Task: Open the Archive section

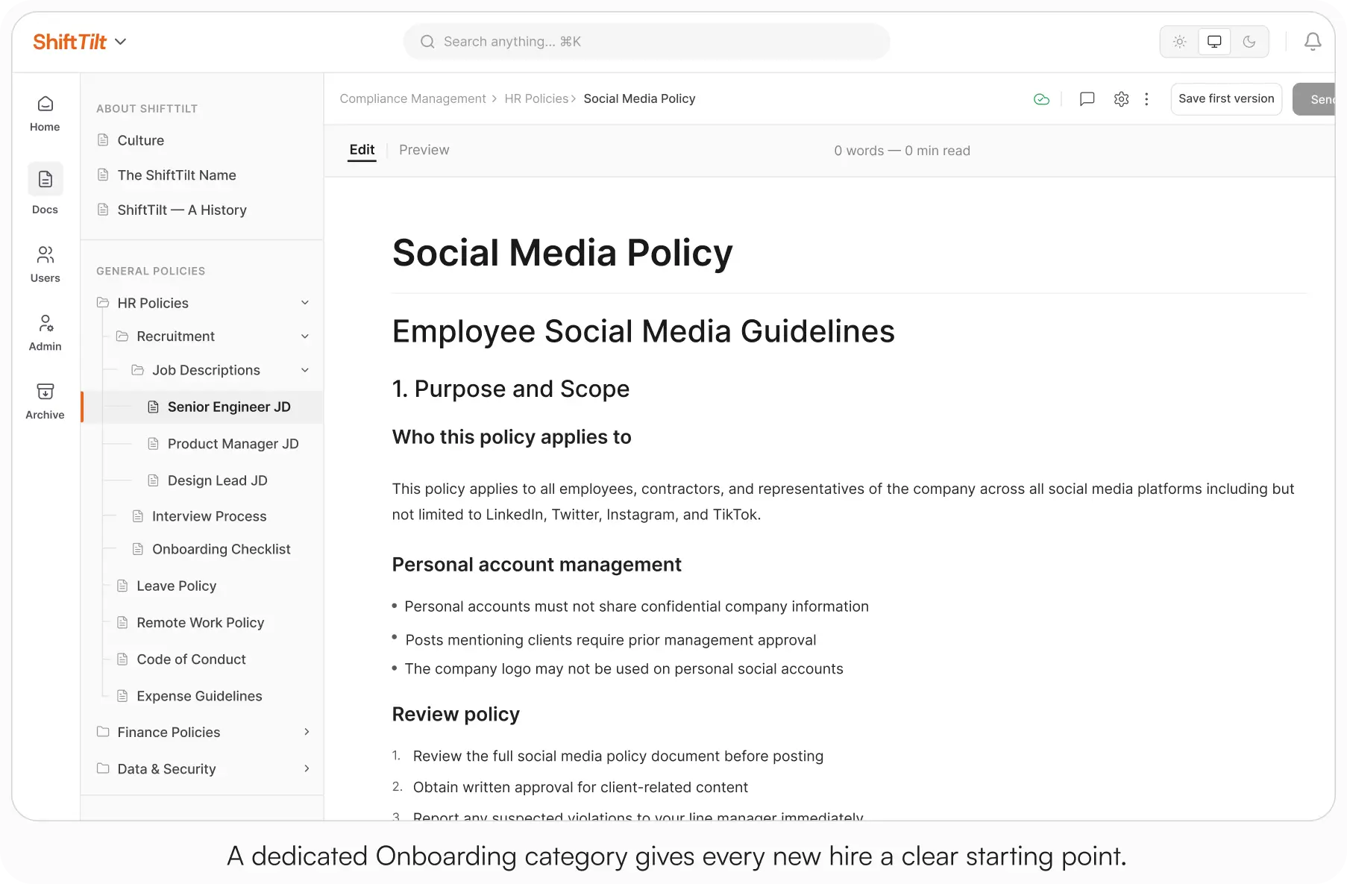Action: [45, 401]
